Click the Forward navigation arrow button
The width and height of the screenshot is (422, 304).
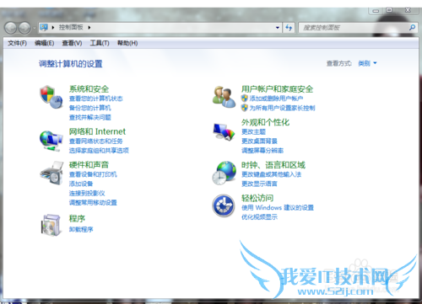(24, 28)
